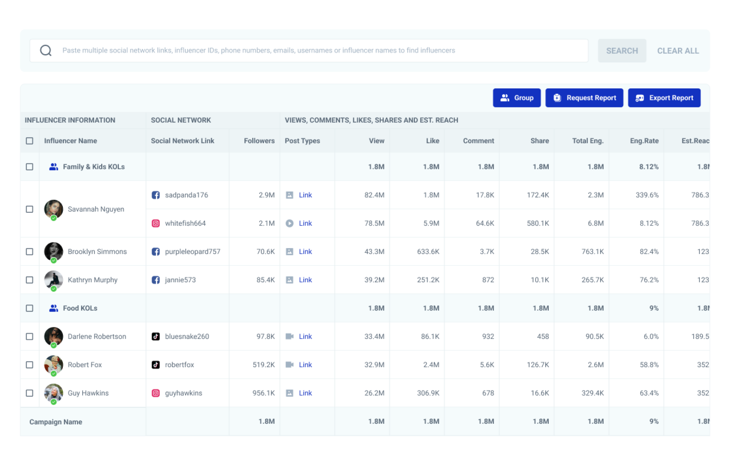This screenshot has width=729, height=462.
Task: Click the Request Report button
Action: tap(584, 98)
